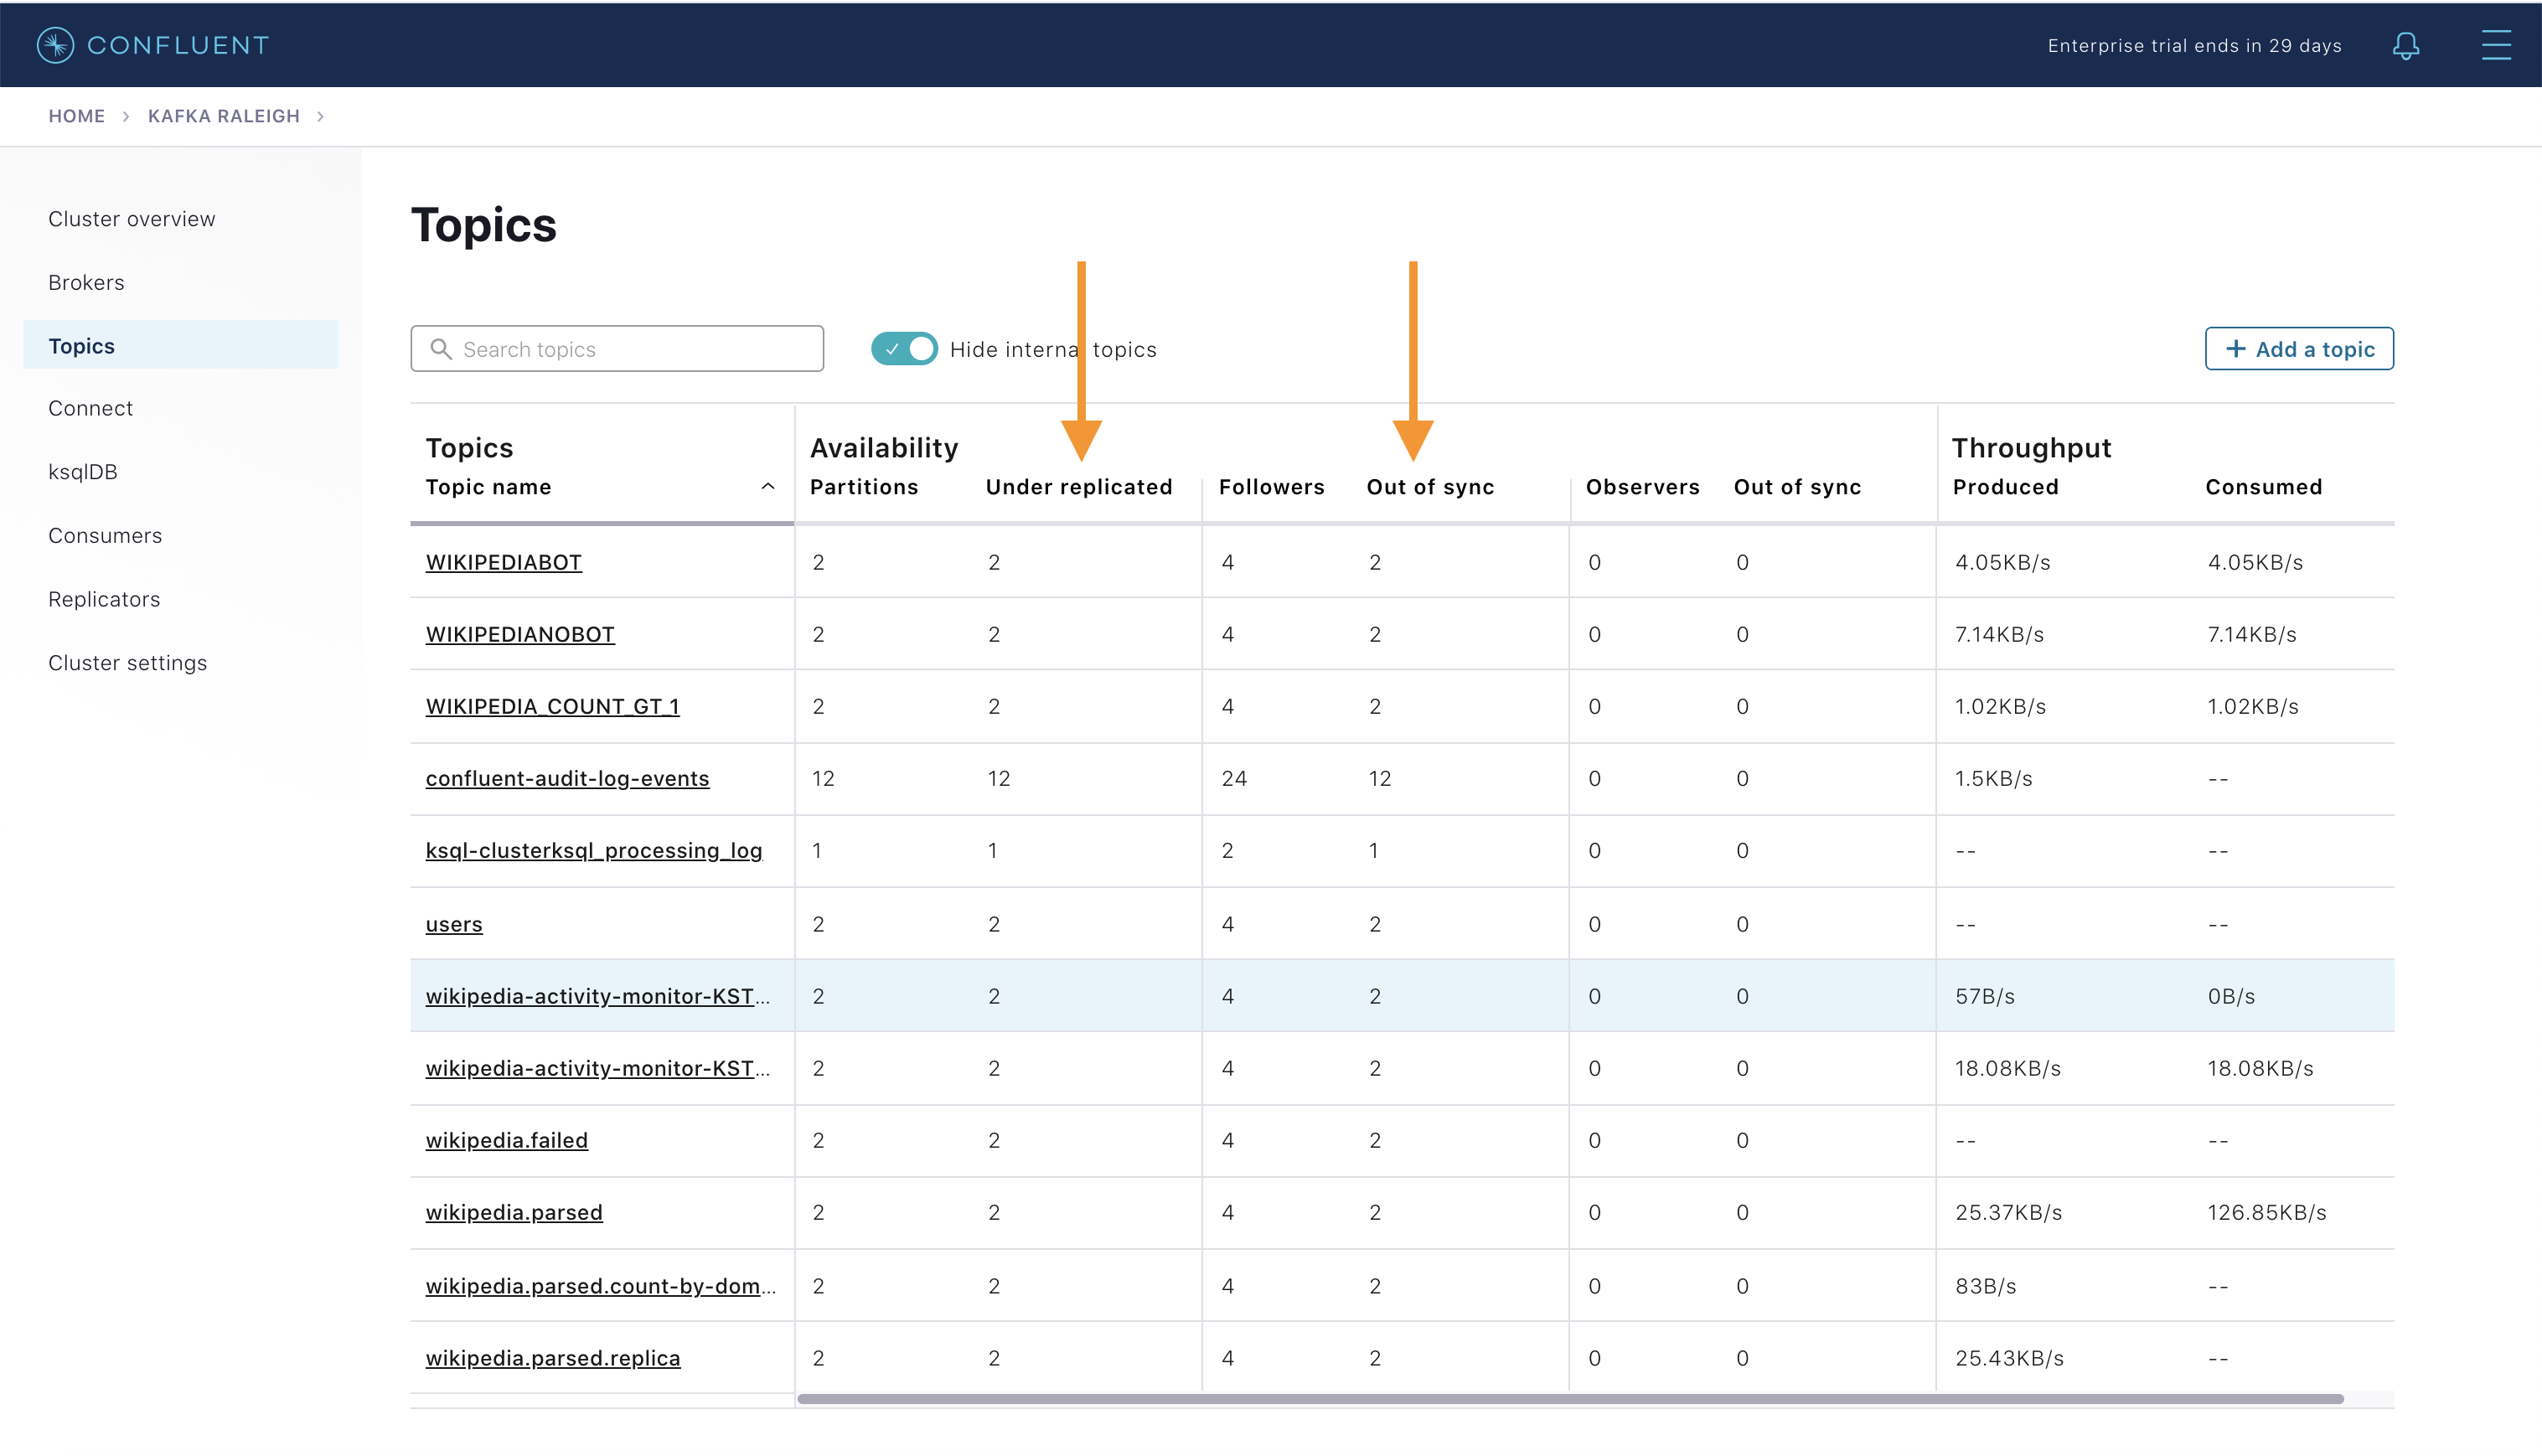Open wikipedia.parsed.replica topic

553,1358
